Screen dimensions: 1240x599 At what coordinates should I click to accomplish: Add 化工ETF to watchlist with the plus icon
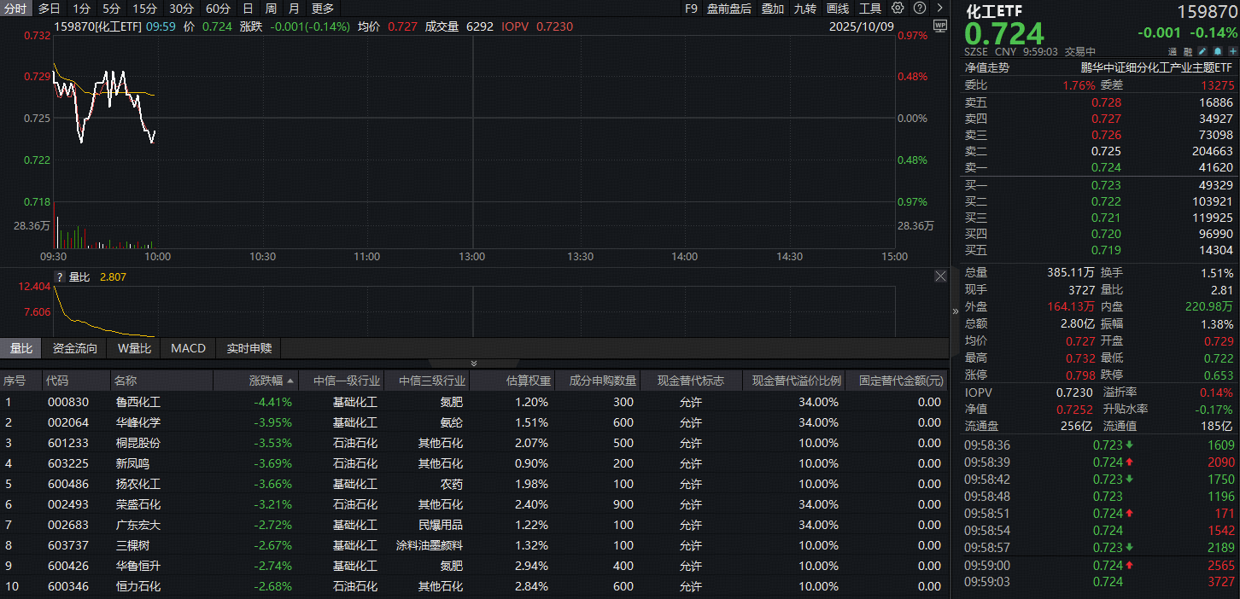(1231, 50)
